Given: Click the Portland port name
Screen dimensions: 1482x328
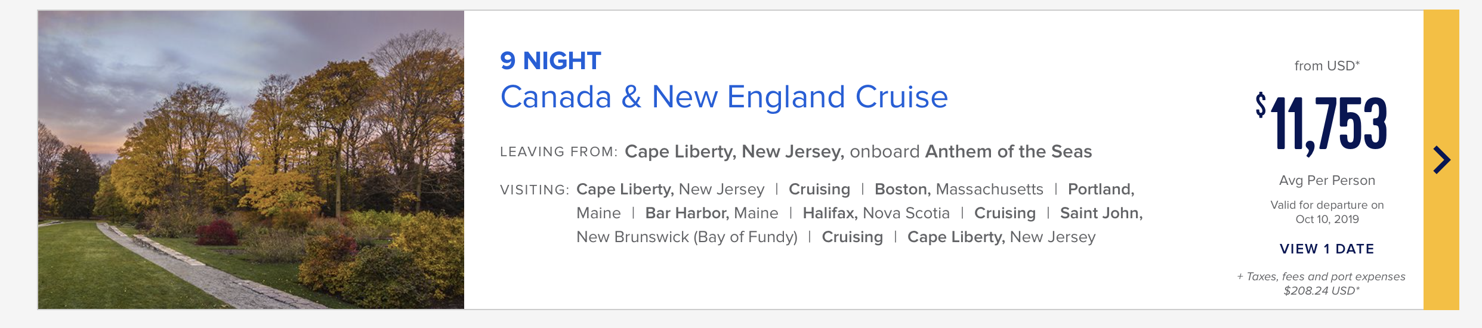Looking at the screenshot, I should [1101, 189].
